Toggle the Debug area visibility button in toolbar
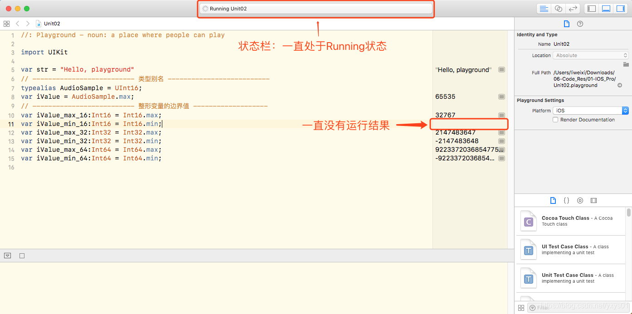The image size is (632, 314). [606, 9]
